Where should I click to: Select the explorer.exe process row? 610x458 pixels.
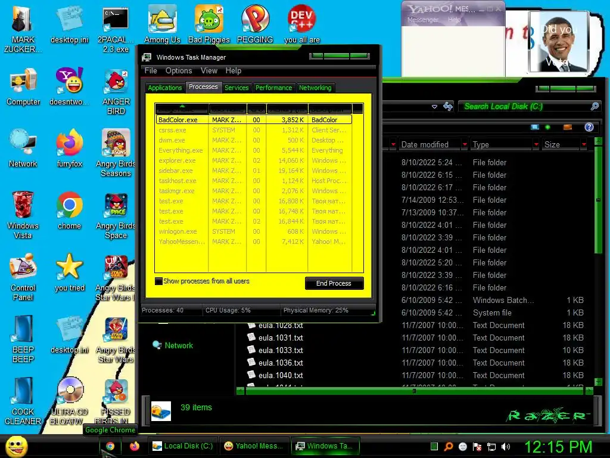[x=254, y=160]
